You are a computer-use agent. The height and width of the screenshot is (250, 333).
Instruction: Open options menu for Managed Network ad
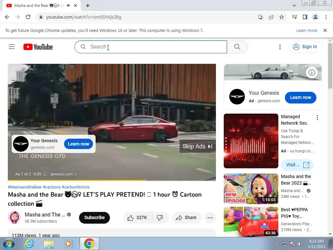[x=317, y=118]
